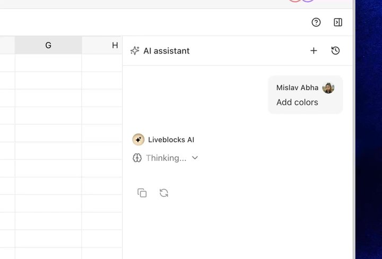This screenshot has width=382, height=259.
Task: Click the Thinking... label
Action: coord(166,158)
